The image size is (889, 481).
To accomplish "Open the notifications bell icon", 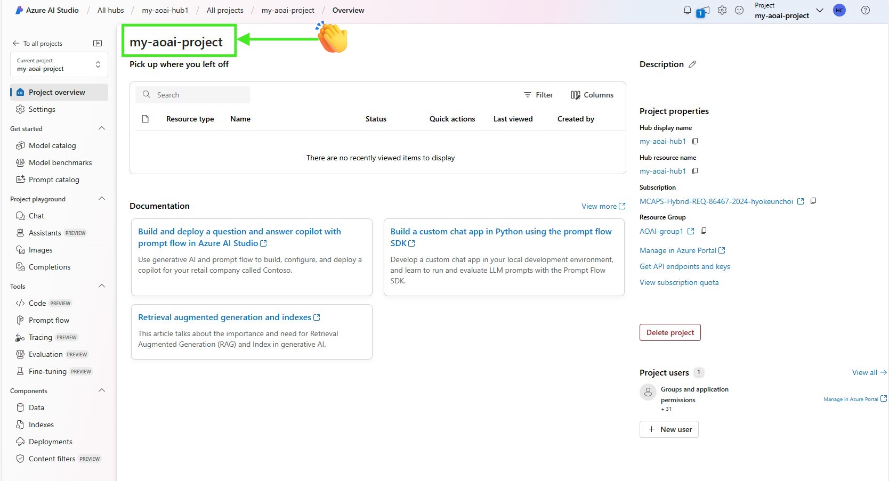I will click(x=688, y=10).
